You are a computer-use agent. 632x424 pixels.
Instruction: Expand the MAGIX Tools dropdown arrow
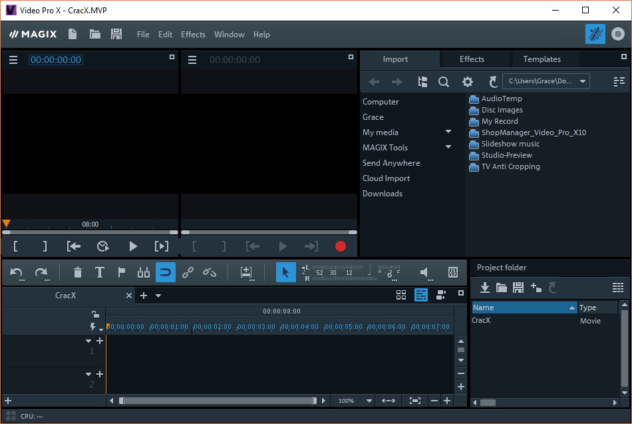point(448,147)
